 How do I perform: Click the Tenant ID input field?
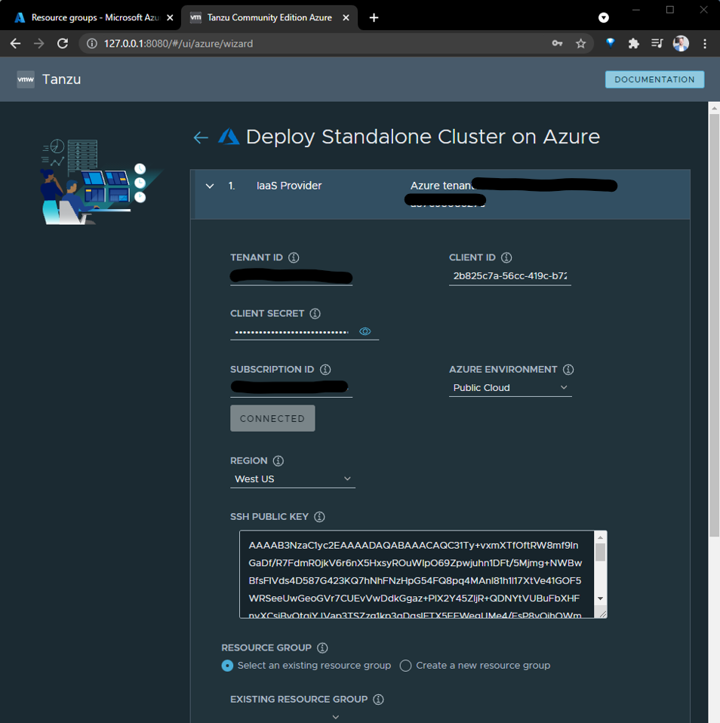(291, 277)
